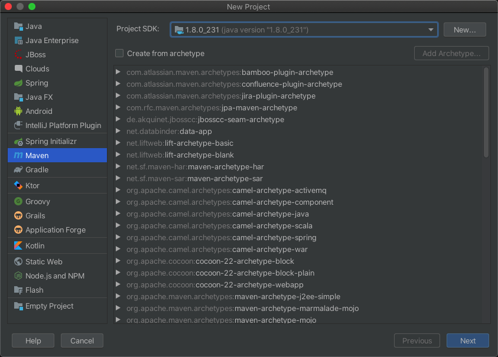Click the Application Forge icon
498x357 pixels.
point(18,230)
